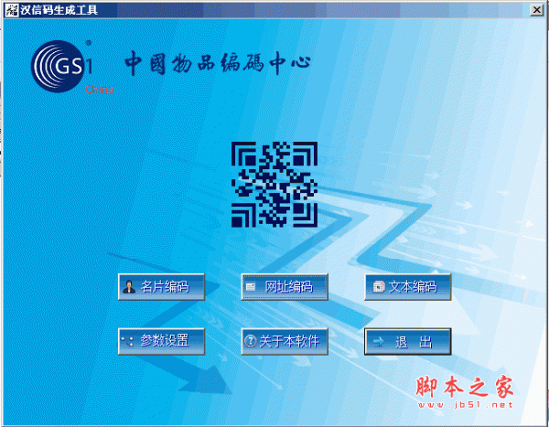
Task: Click the 中国物品编码中心 heading
Action: (x=218, y=63)
